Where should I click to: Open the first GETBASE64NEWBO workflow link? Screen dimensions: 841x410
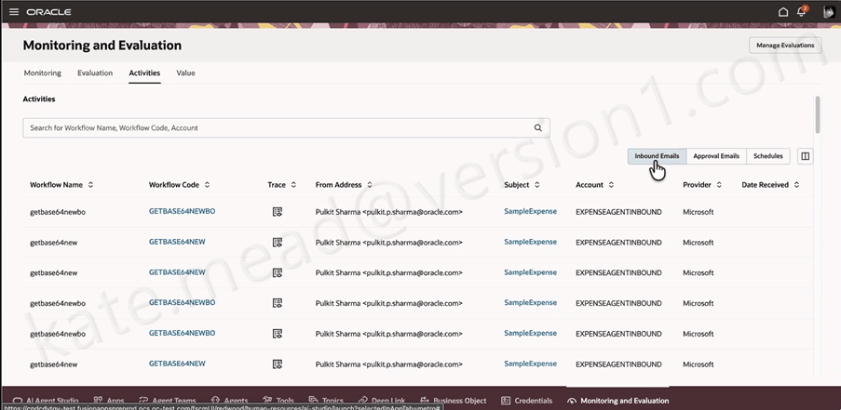[182, 212]
